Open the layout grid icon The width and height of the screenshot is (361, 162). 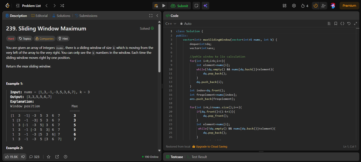click(x=285, y=6)
